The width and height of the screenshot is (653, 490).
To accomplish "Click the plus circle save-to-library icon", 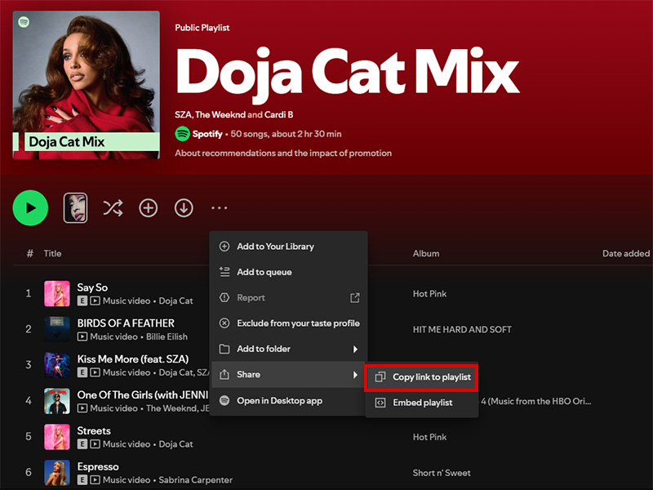I will tap(149, 208).
